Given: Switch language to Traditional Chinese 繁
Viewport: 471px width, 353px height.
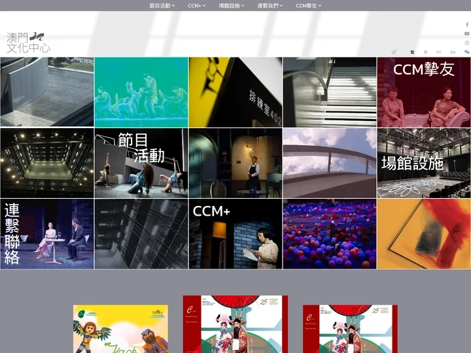Looking at the screenshot, I should click(412, 52).
